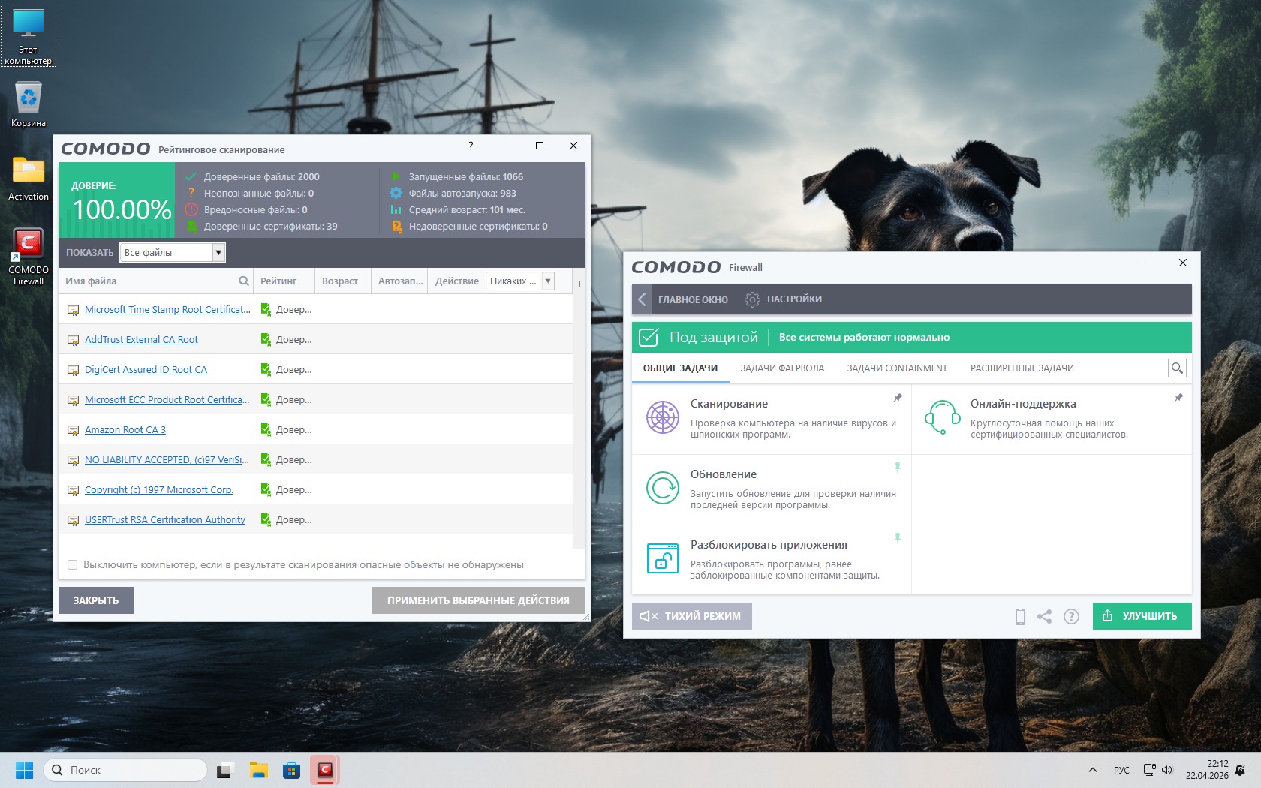Open the DigiCert Assured ID Root CA link
1261x788 pixels.
146,370
